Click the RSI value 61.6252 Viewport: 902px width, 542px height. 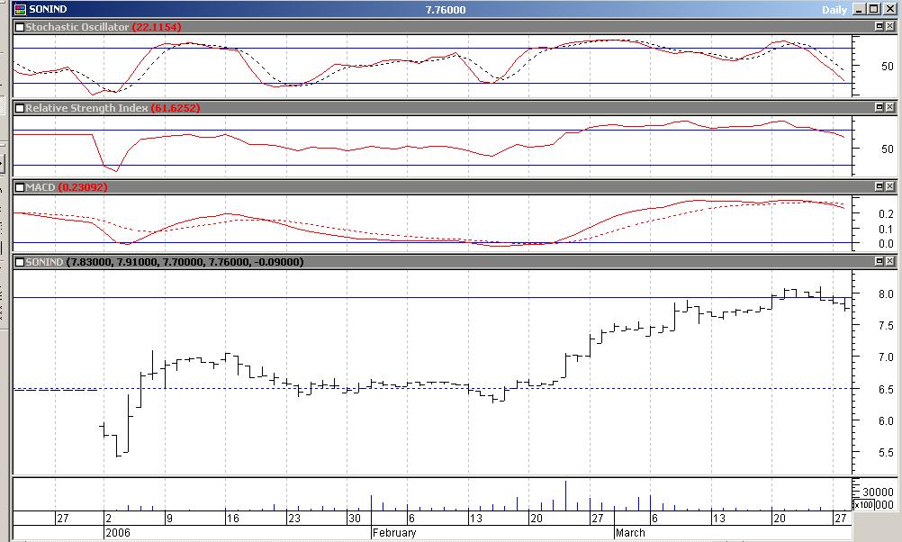coord(176,108)
